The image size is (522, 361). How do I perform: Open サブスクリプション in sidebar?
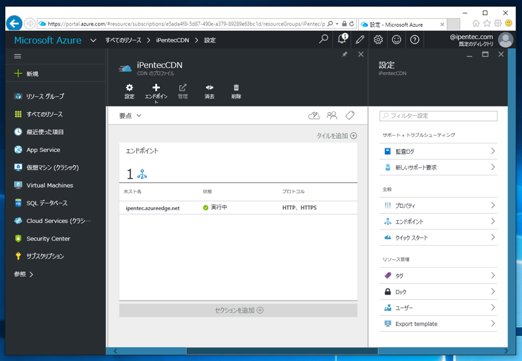(55, 256)
